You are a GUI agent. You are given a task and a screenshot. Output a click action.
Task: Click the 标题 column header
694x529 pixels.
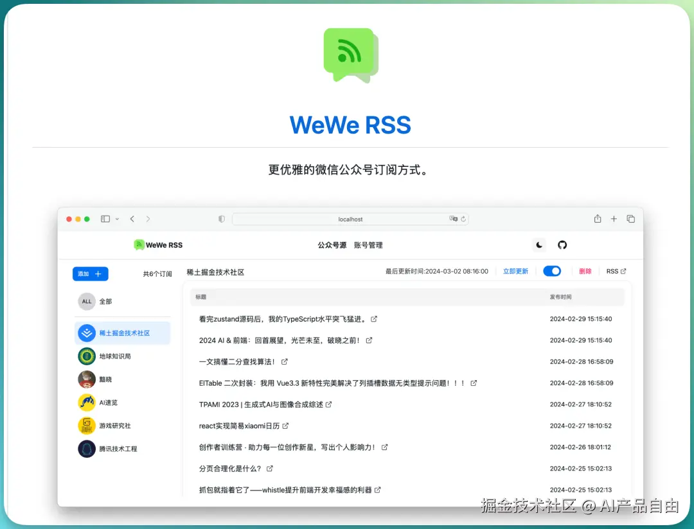201,297
